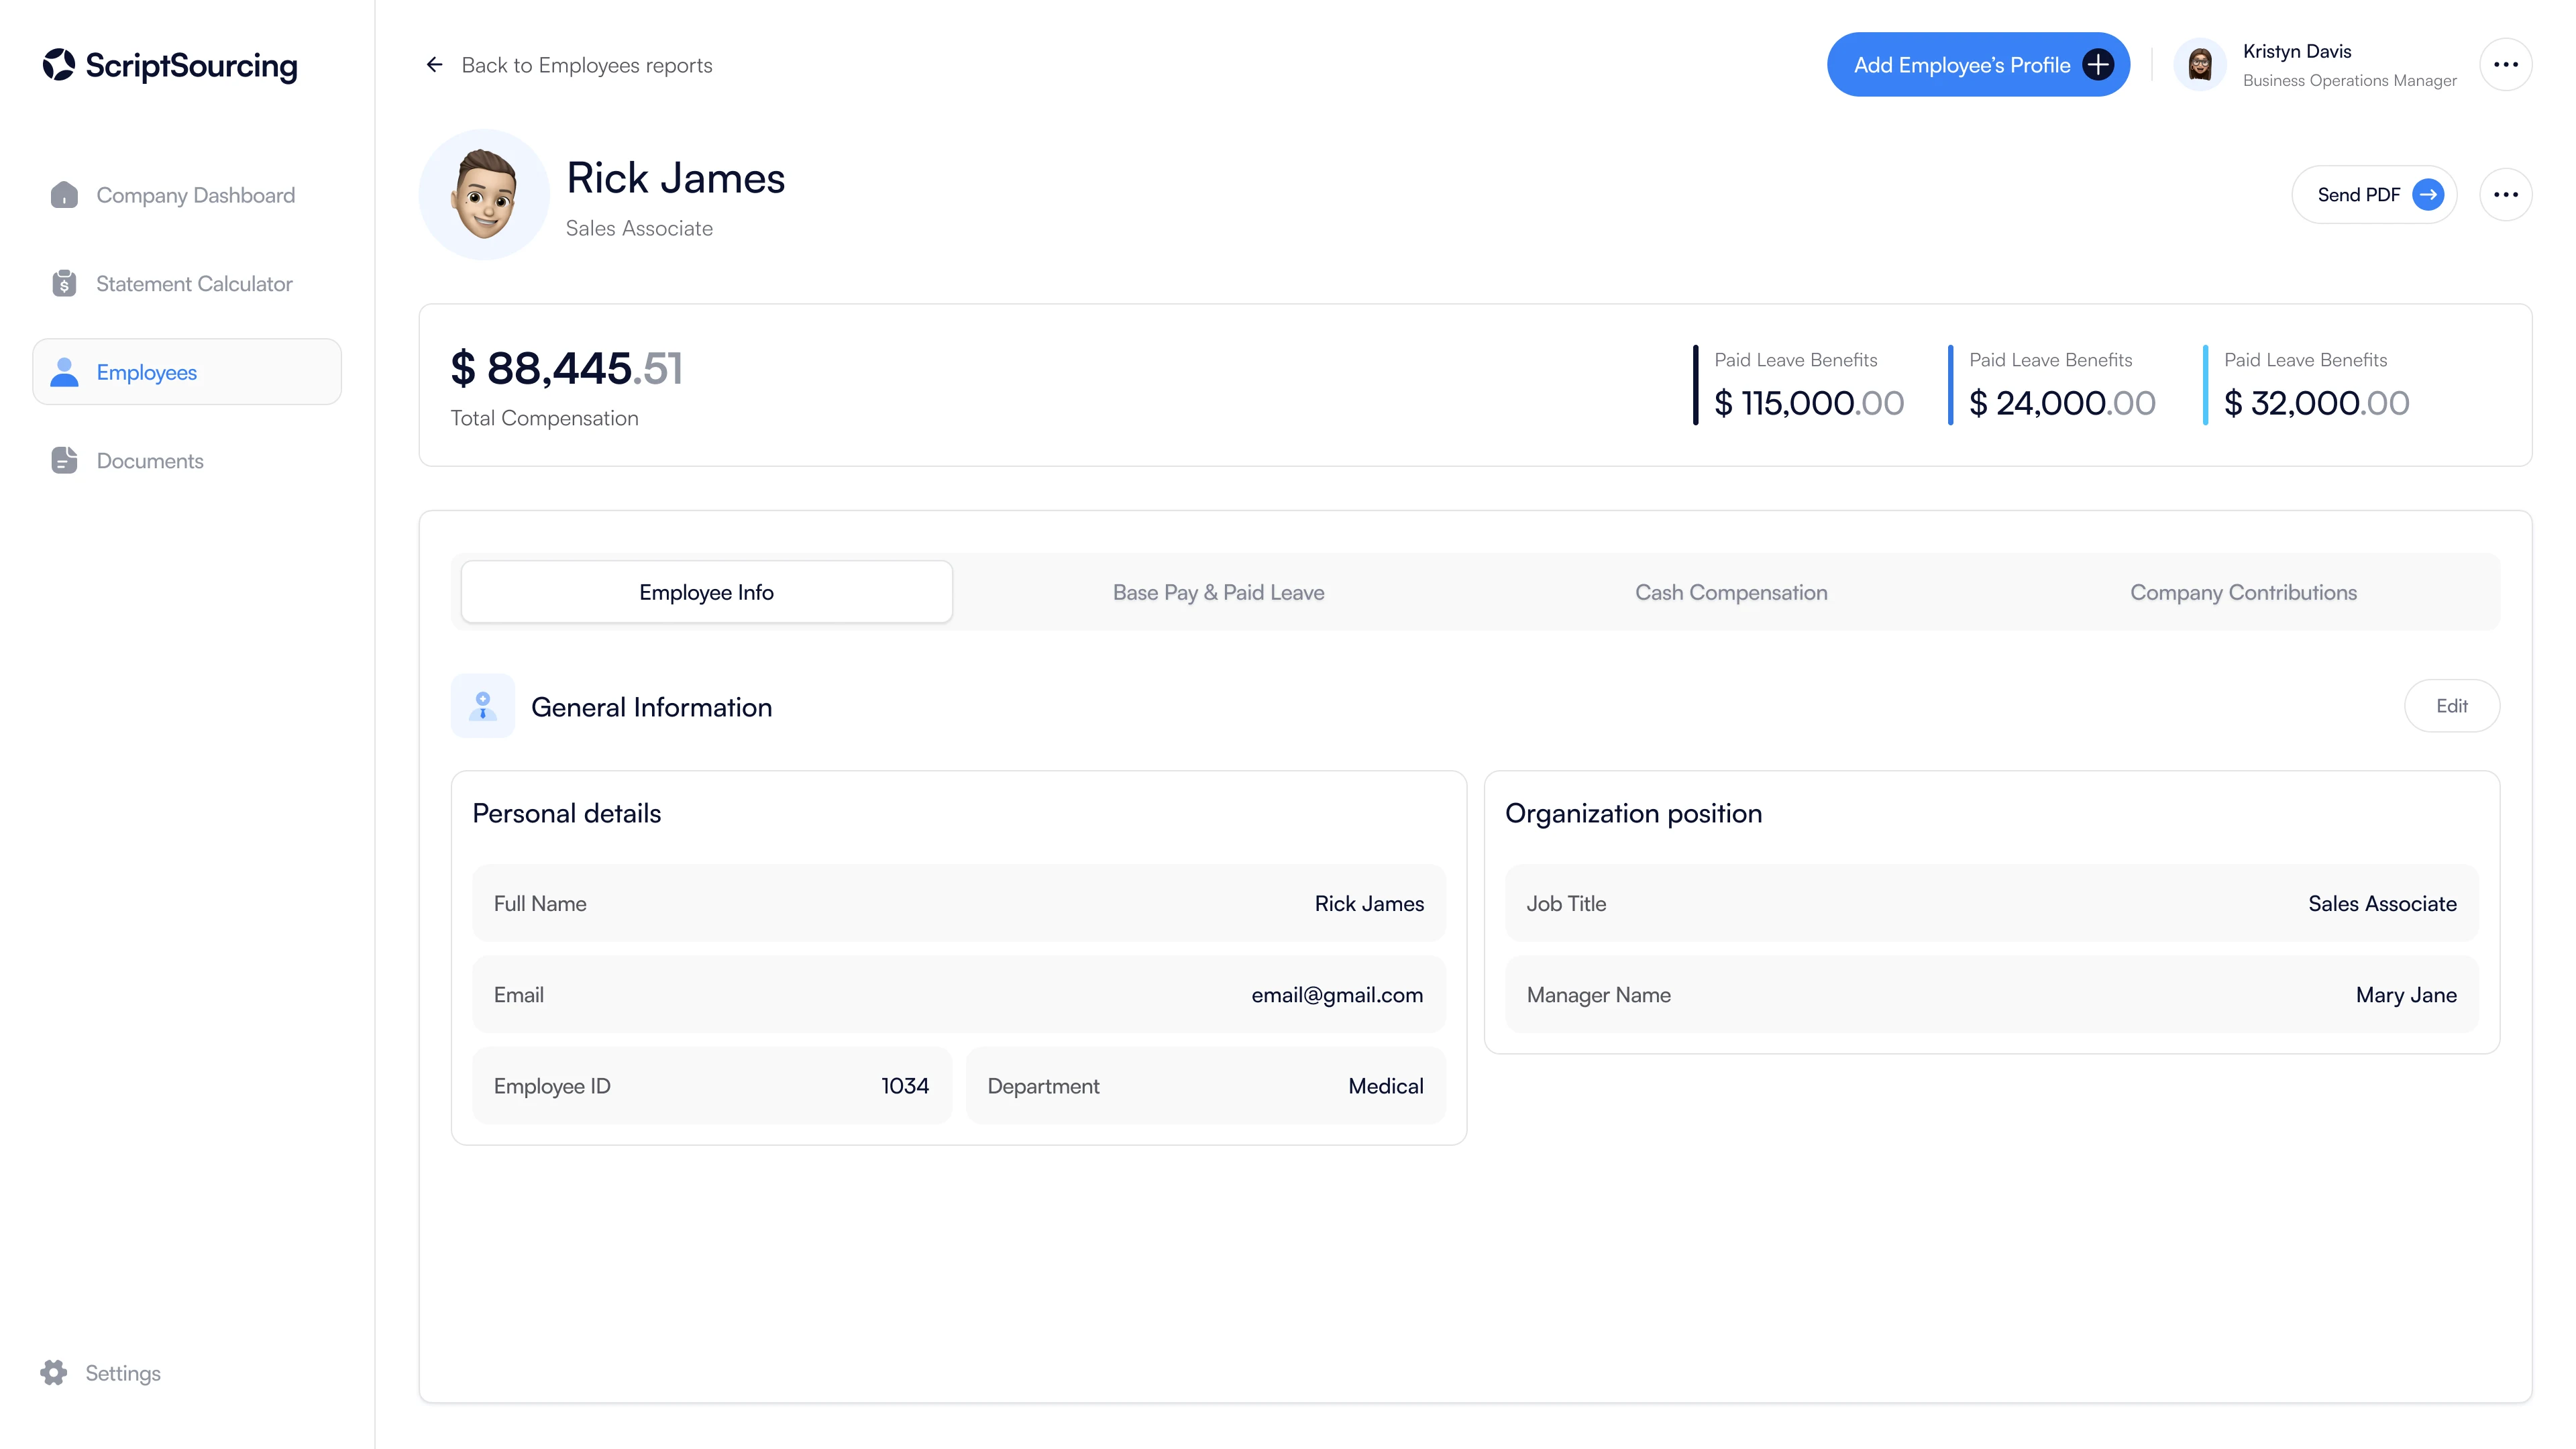This screenshot has height=1449, width=2576.
Task: Click Business Operations Manager label
Action: click(x=2349, y=80)
